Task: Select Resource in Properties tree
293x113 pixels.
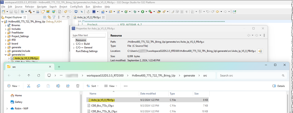Action: [81, 40]
